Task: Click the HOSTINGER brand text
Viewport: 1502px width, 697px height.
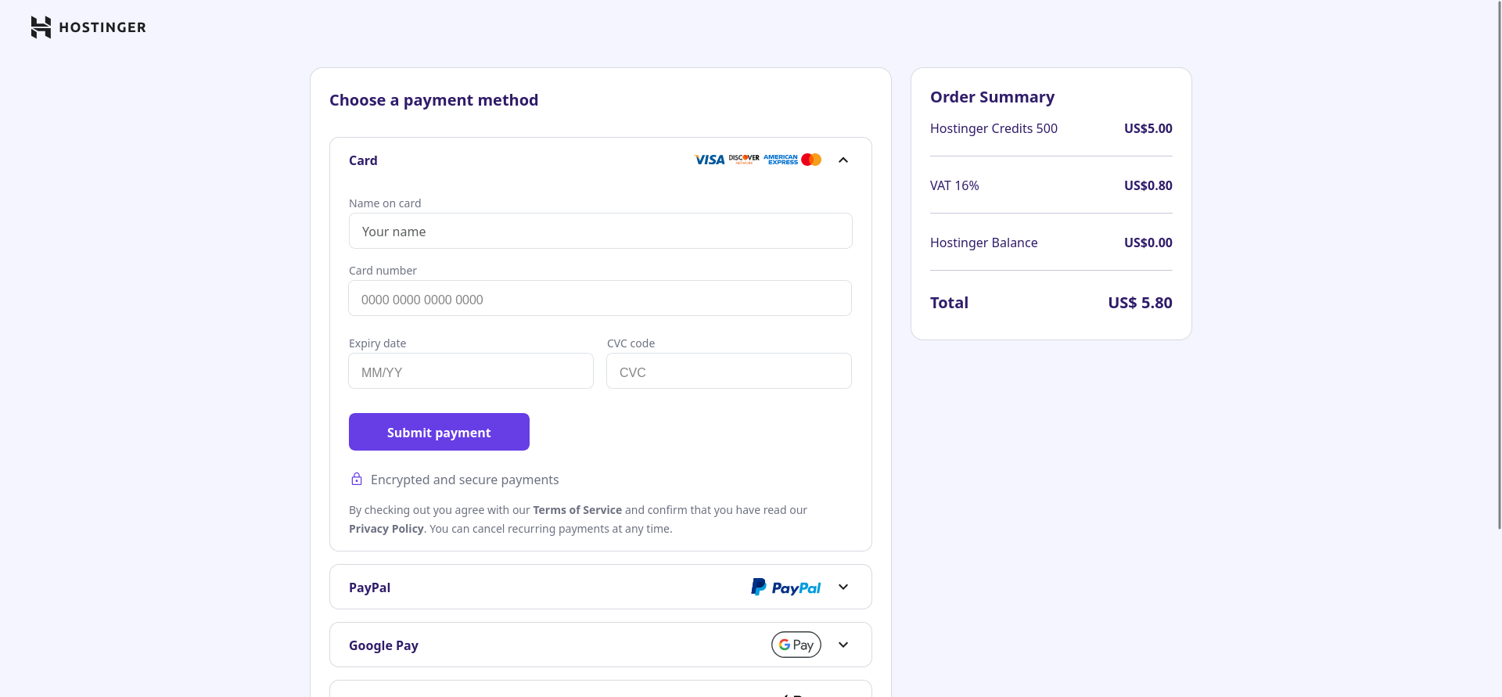Action: point(102,27)
